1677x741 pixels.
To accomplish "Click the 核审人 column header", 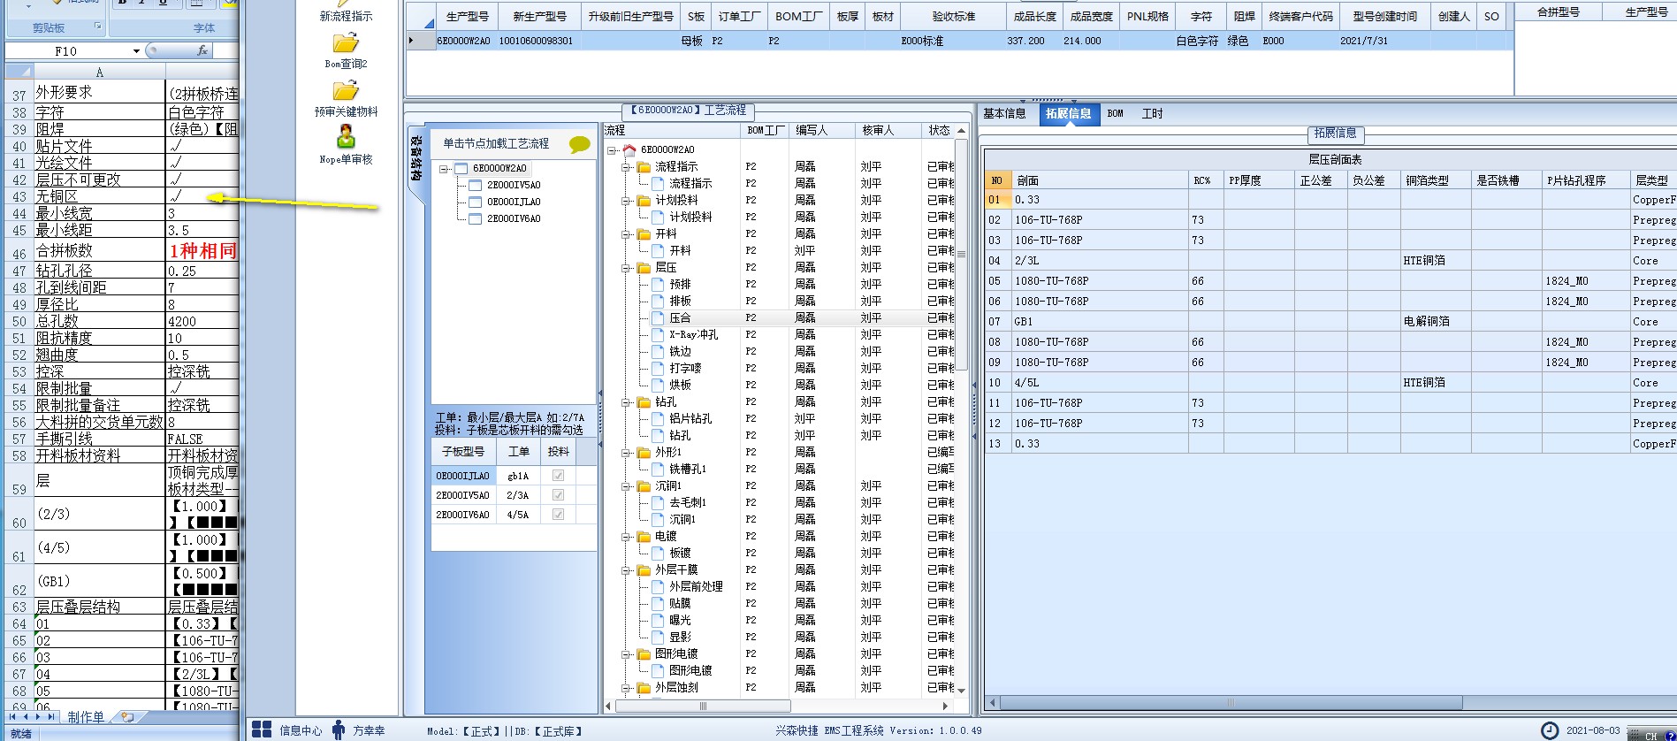I will click(888, 130).
